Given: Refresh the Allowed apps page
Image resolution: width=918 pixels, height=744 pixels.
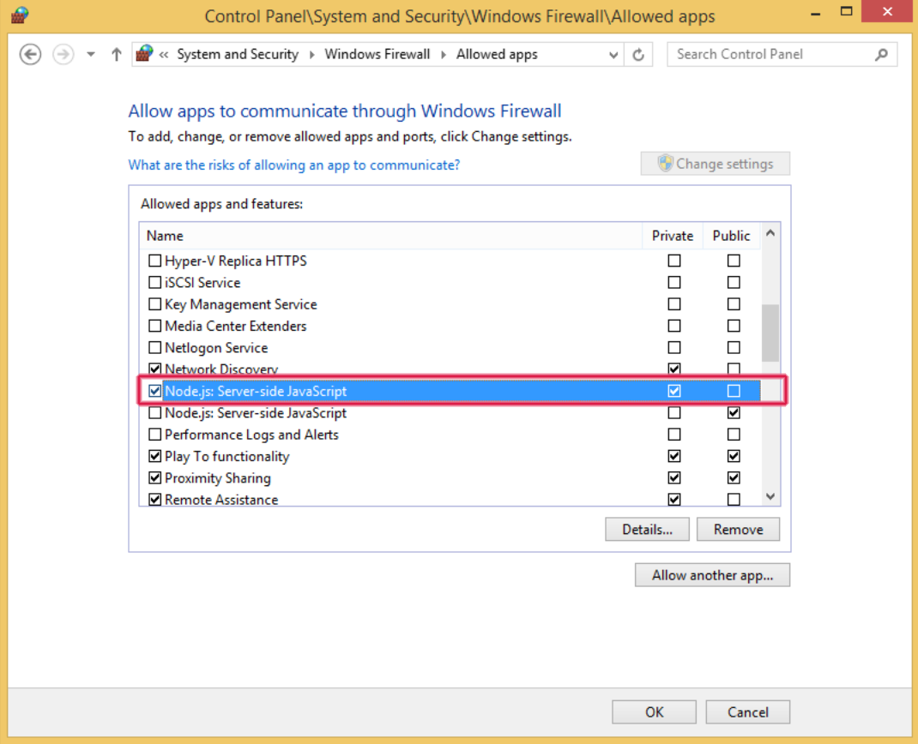Looking at the screenshot, I should [x=638, y=54].
